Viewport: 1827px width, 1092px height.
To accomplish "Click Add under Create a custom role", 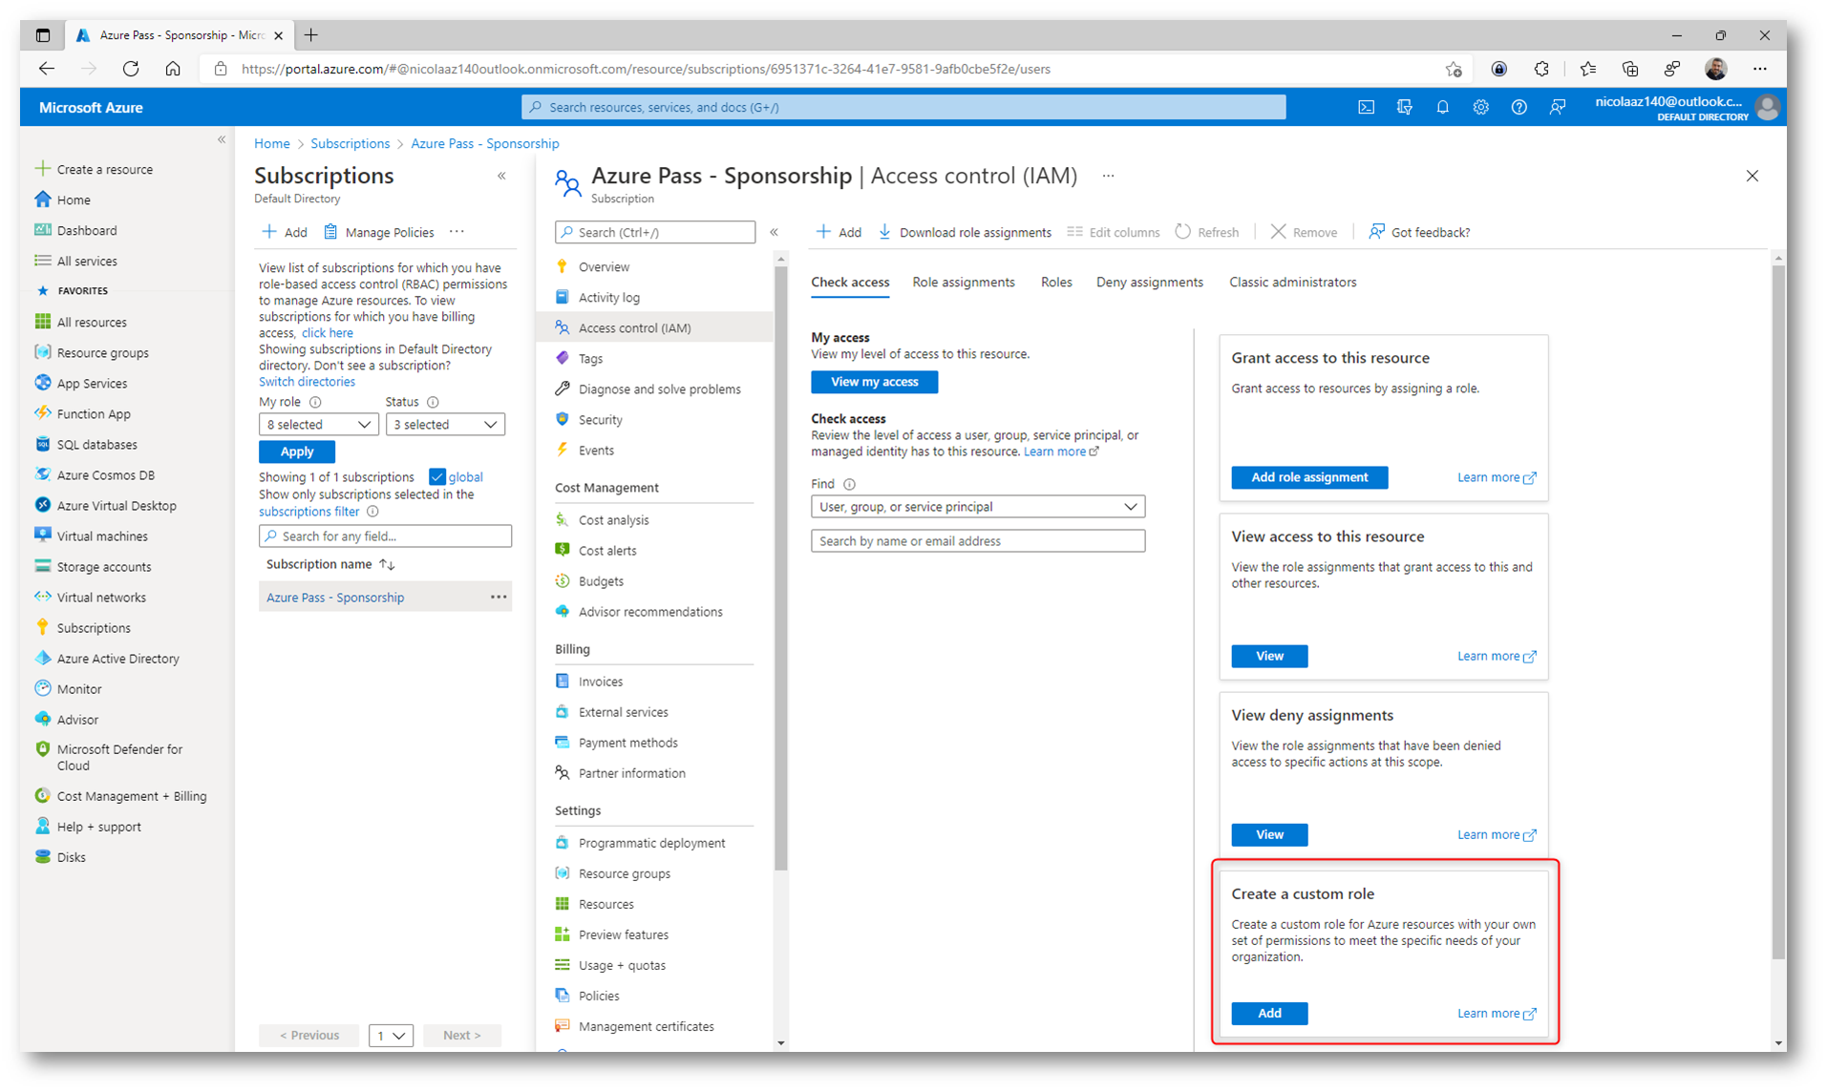I will (x=1268, y=1013).
